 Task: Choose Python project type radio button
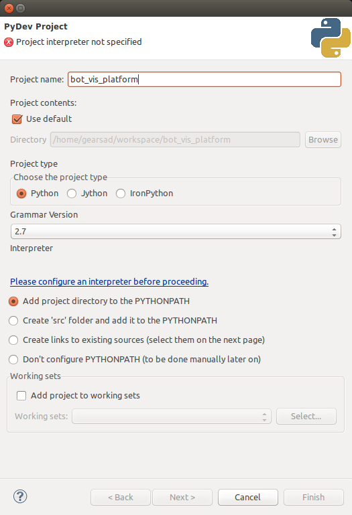[x=21, y=194]
